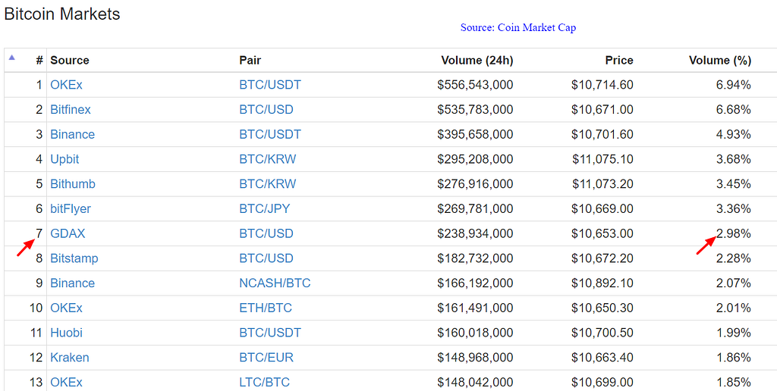Open the LTC/BTC pair link
Viewport: 777px width, 391px height.
click(265, 383)
